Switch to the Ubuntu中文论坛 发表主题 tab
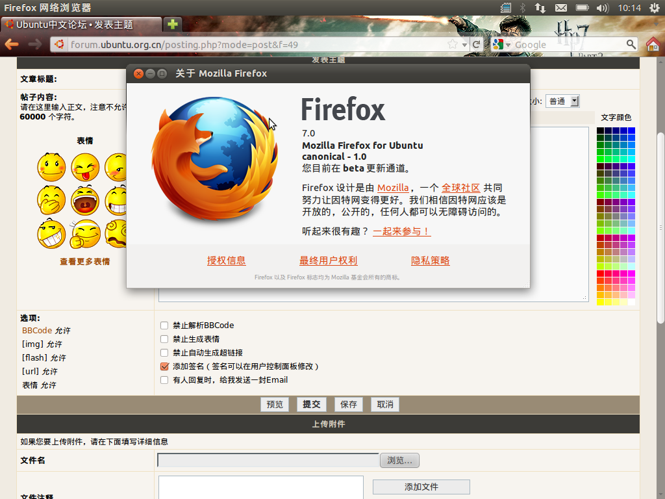Screen dimensions: 665x499 81,25
